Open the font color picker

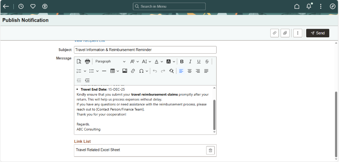pyautogui.click(x=158, y=62)
